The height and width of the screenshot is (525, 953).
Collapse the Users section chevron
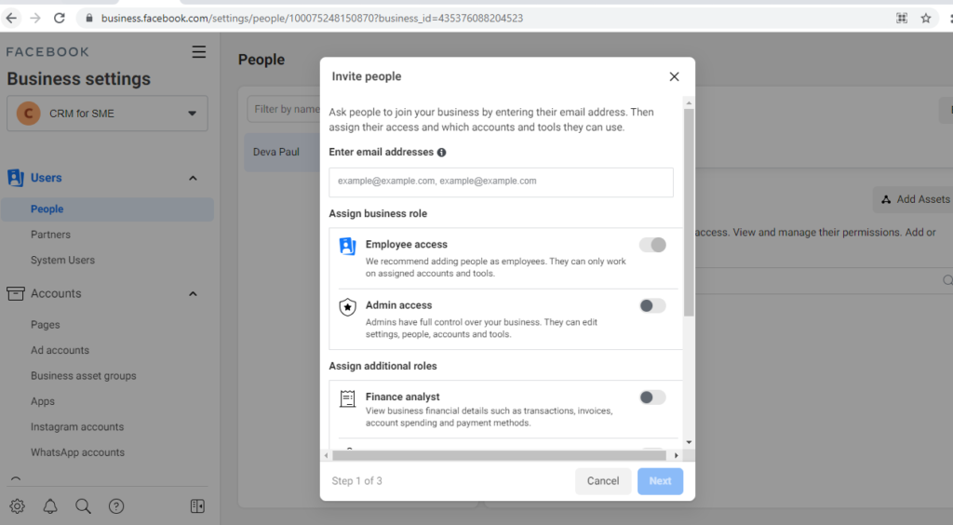pyautogui.click(x=193, y=178)
